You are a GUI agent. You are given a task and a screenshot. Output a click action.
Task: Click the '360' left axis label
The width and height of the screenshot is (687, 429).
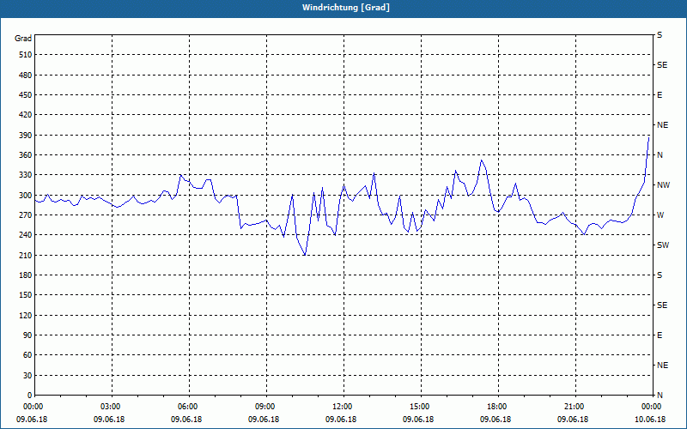[26, 155]
